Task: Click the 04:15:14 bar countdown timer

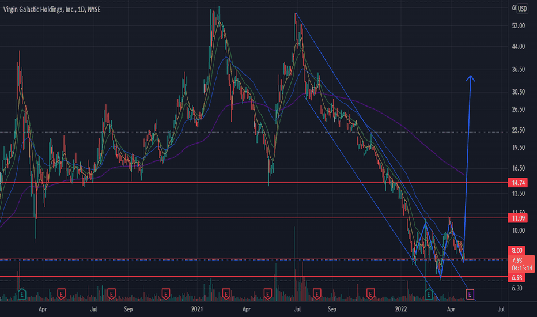Action: pos(522,268)
